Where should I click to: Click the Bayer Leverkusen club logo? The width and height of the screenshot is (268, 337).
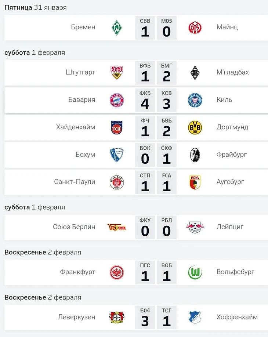click(117, 317)
